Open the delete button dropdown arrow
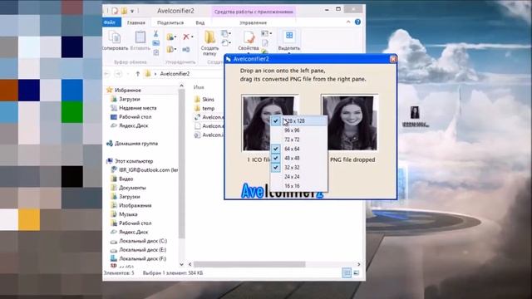532x299 pixels. pos(192,37)
